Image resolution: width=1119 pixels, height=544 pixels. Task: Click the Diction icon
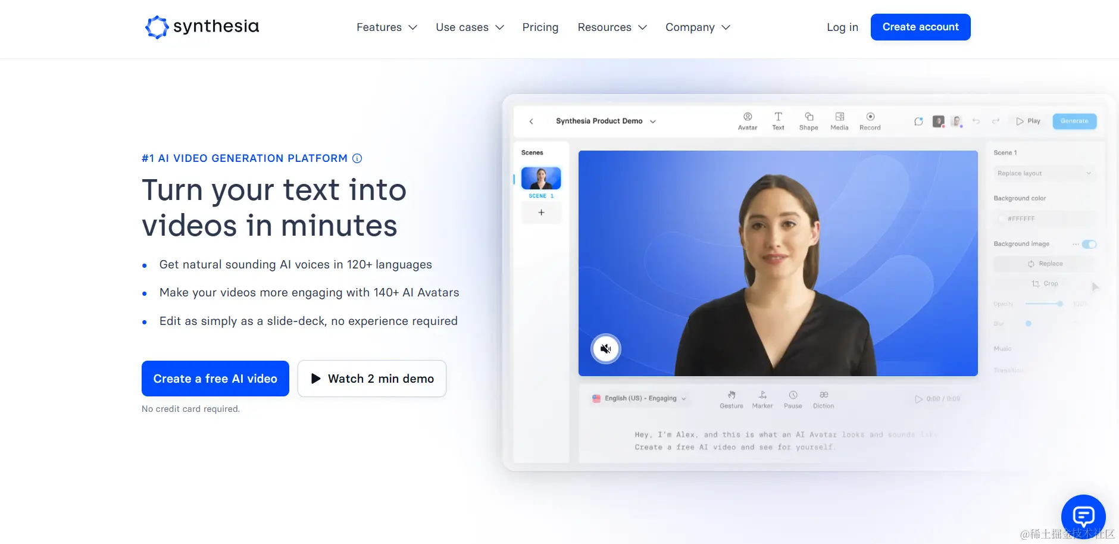[824, 399]
